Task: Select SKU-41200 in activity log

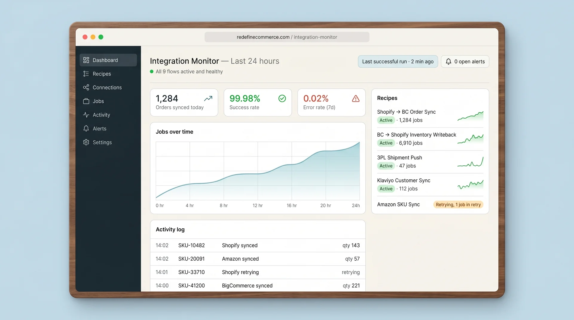Action: pyautogui.click(x=191, y=286)
